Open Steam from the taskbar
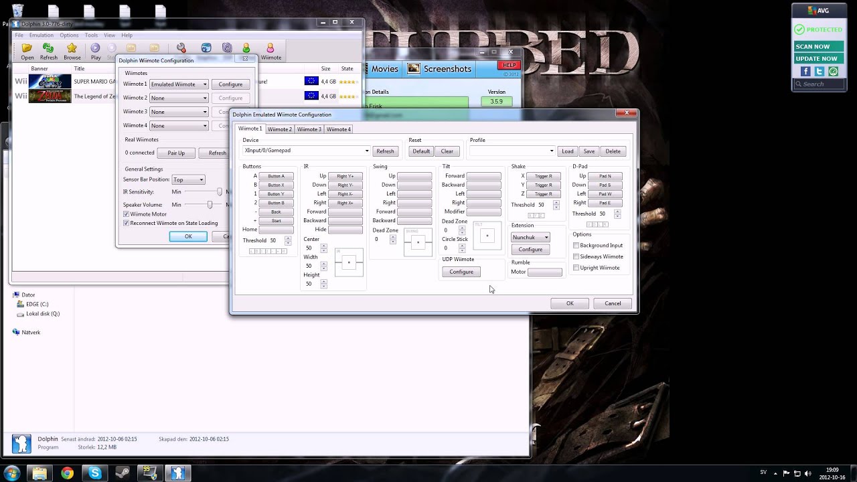 pyautogui.click(x=123, y=473)
